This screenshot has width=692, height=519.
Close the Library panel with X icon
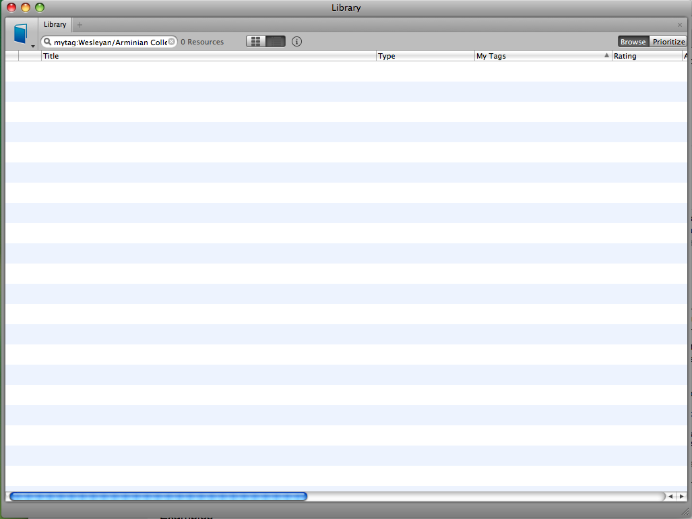coord(680,25)
